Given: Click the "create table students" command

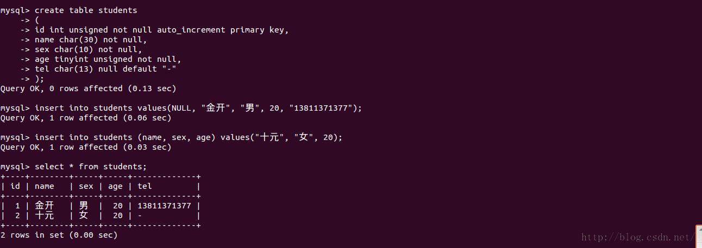Looking at the screenshot, I should (x=86, y=10).
